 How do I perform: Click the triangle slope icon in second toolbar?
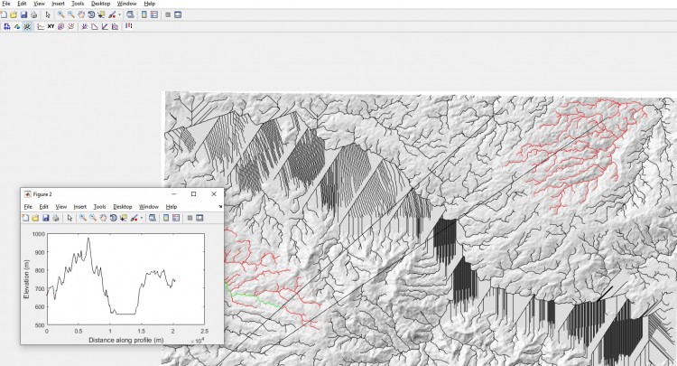tap(95, 26)
